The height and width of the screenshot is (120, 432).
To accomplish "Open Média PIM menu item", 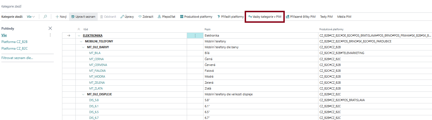I will point(344,17).
